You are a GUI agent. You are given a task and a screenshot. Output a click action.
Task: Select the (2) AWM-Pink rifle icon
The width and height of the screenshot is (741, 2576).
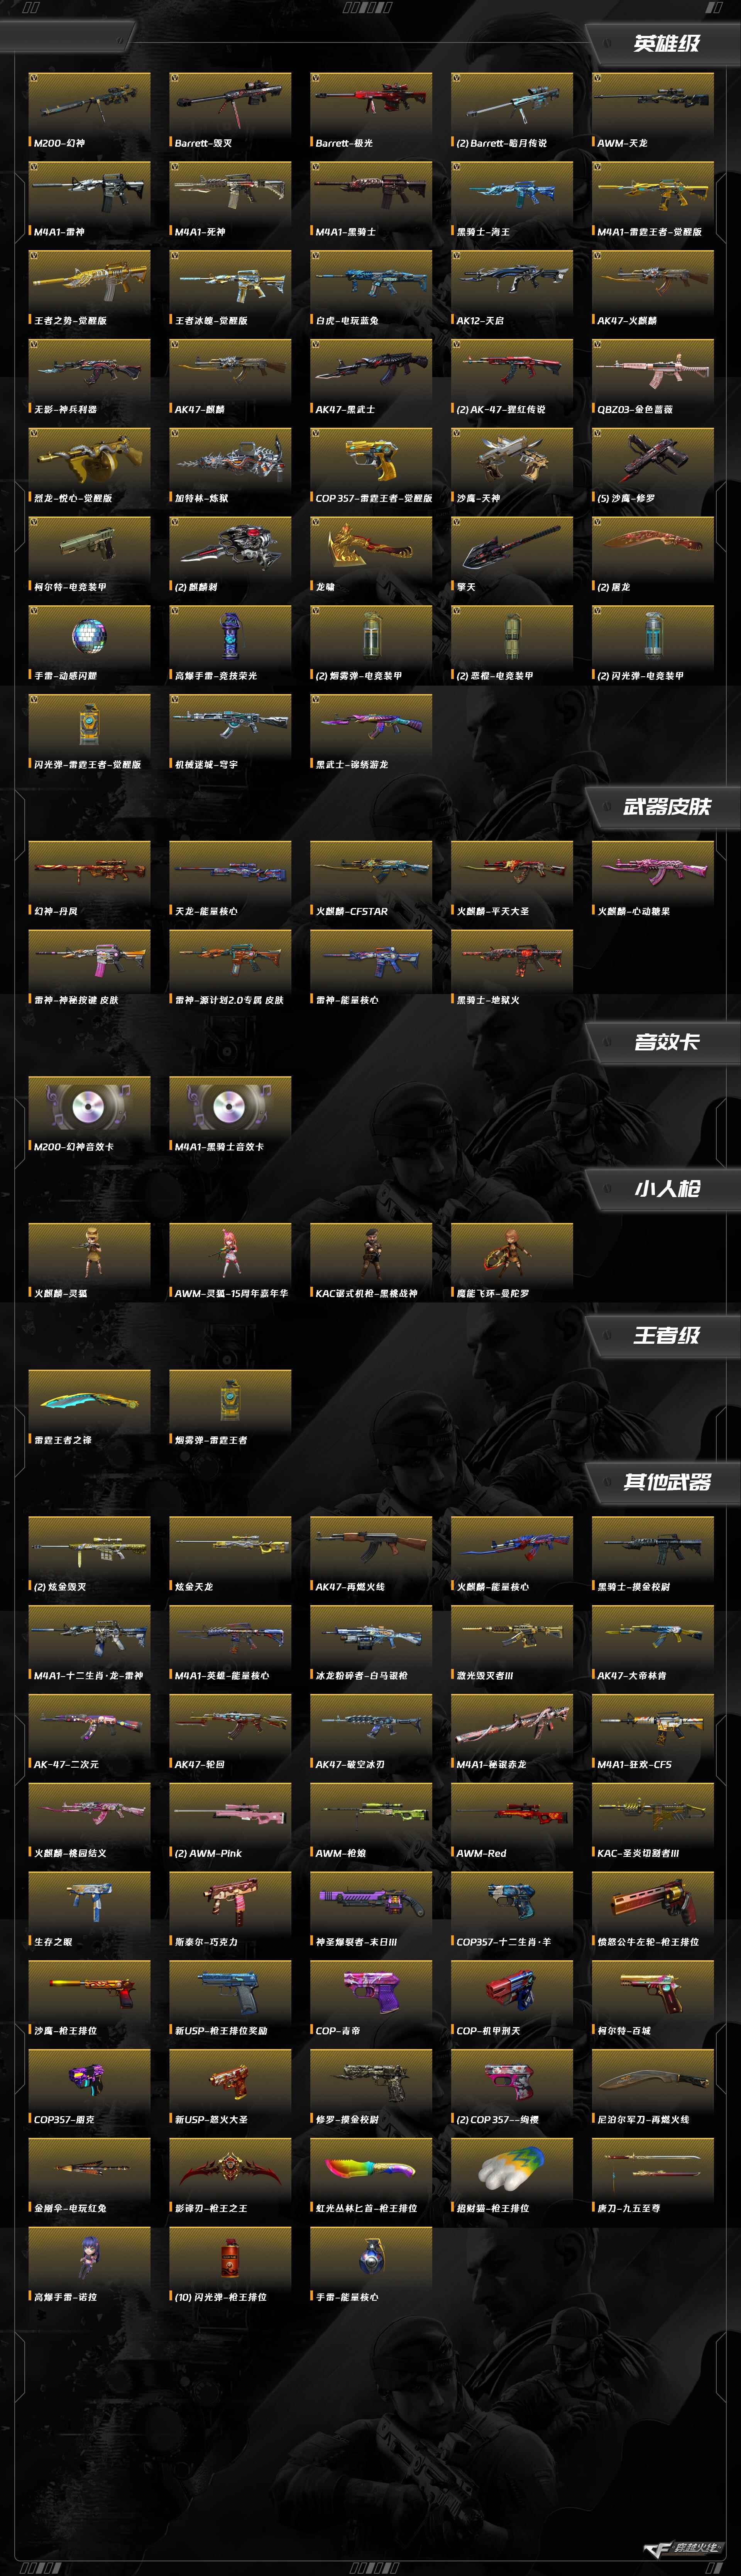pos(230,1813)
